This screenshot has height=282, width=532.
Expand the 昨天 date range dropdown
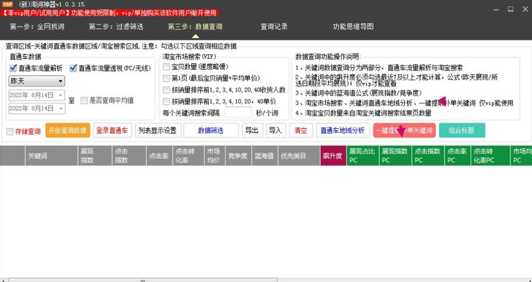[x=36, y=81]
